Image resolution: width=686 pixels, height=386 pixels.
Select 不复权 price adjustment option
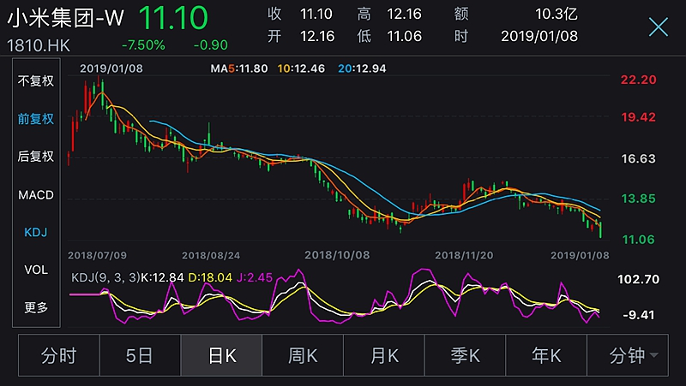coord(36,80)
